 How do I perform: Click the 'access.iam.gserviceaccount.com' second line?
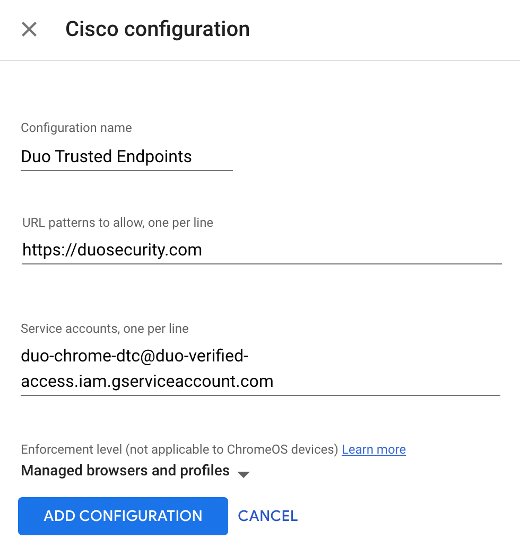(x=147, y=381)
